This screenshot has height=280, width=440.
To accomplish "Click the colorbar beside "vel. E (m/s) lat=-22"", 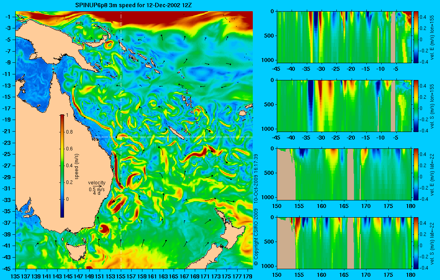I will 416,174.
